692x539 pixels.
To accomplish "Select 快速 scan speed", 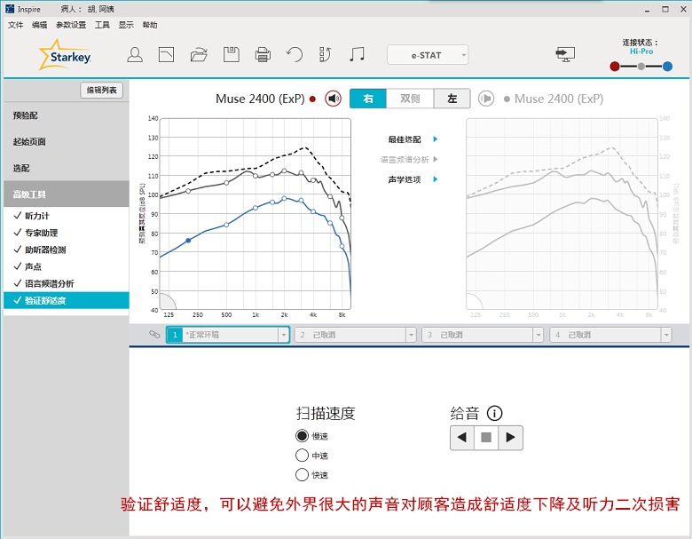I will tap(303, 475).
